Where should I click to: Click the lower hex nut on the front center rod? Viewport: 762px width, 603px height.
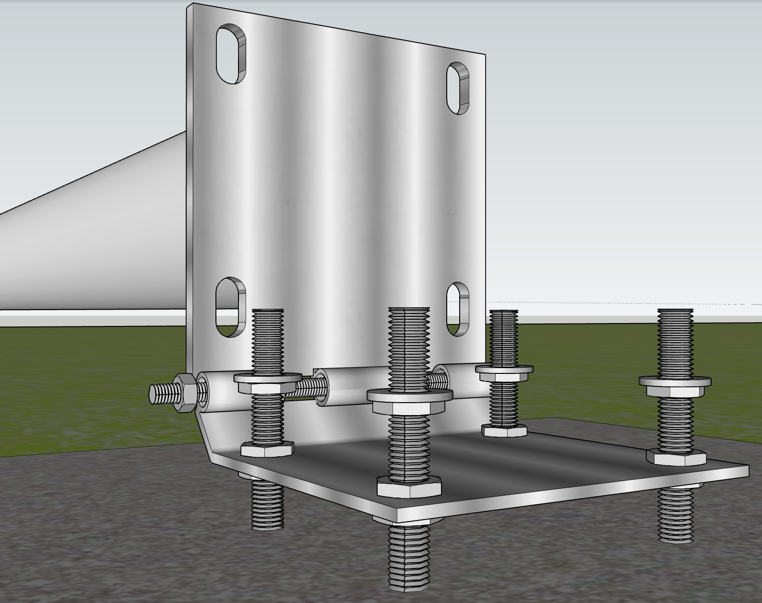click(409, 487)
